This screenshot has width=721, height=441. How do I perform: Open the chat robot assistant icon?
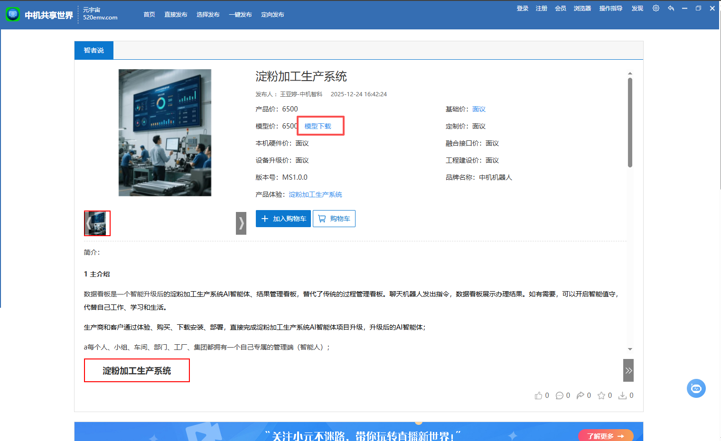coord(696,388)
